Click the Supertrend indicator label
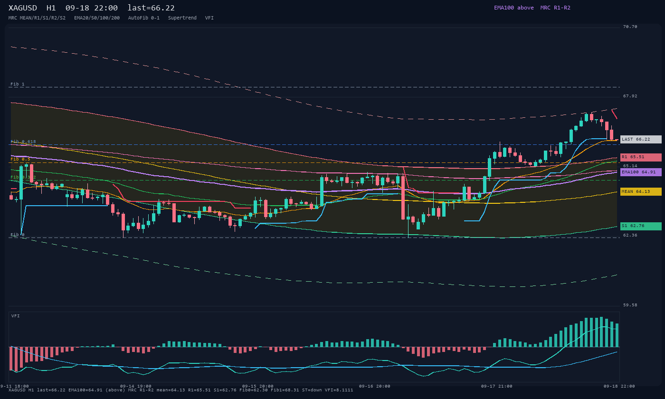665x399 pixels. point(182,18)
